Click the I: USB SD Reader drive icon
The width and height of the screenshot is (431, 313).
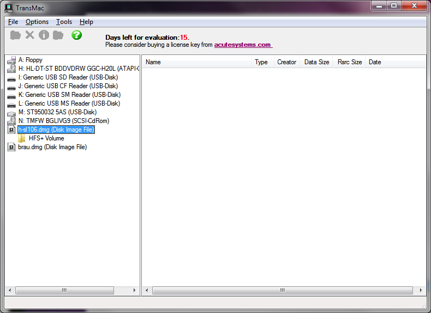11,79
